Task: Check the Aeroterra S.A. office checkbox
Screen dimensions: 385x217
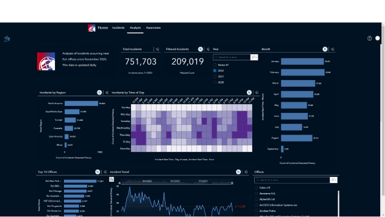Action: [x=256, y=194]
